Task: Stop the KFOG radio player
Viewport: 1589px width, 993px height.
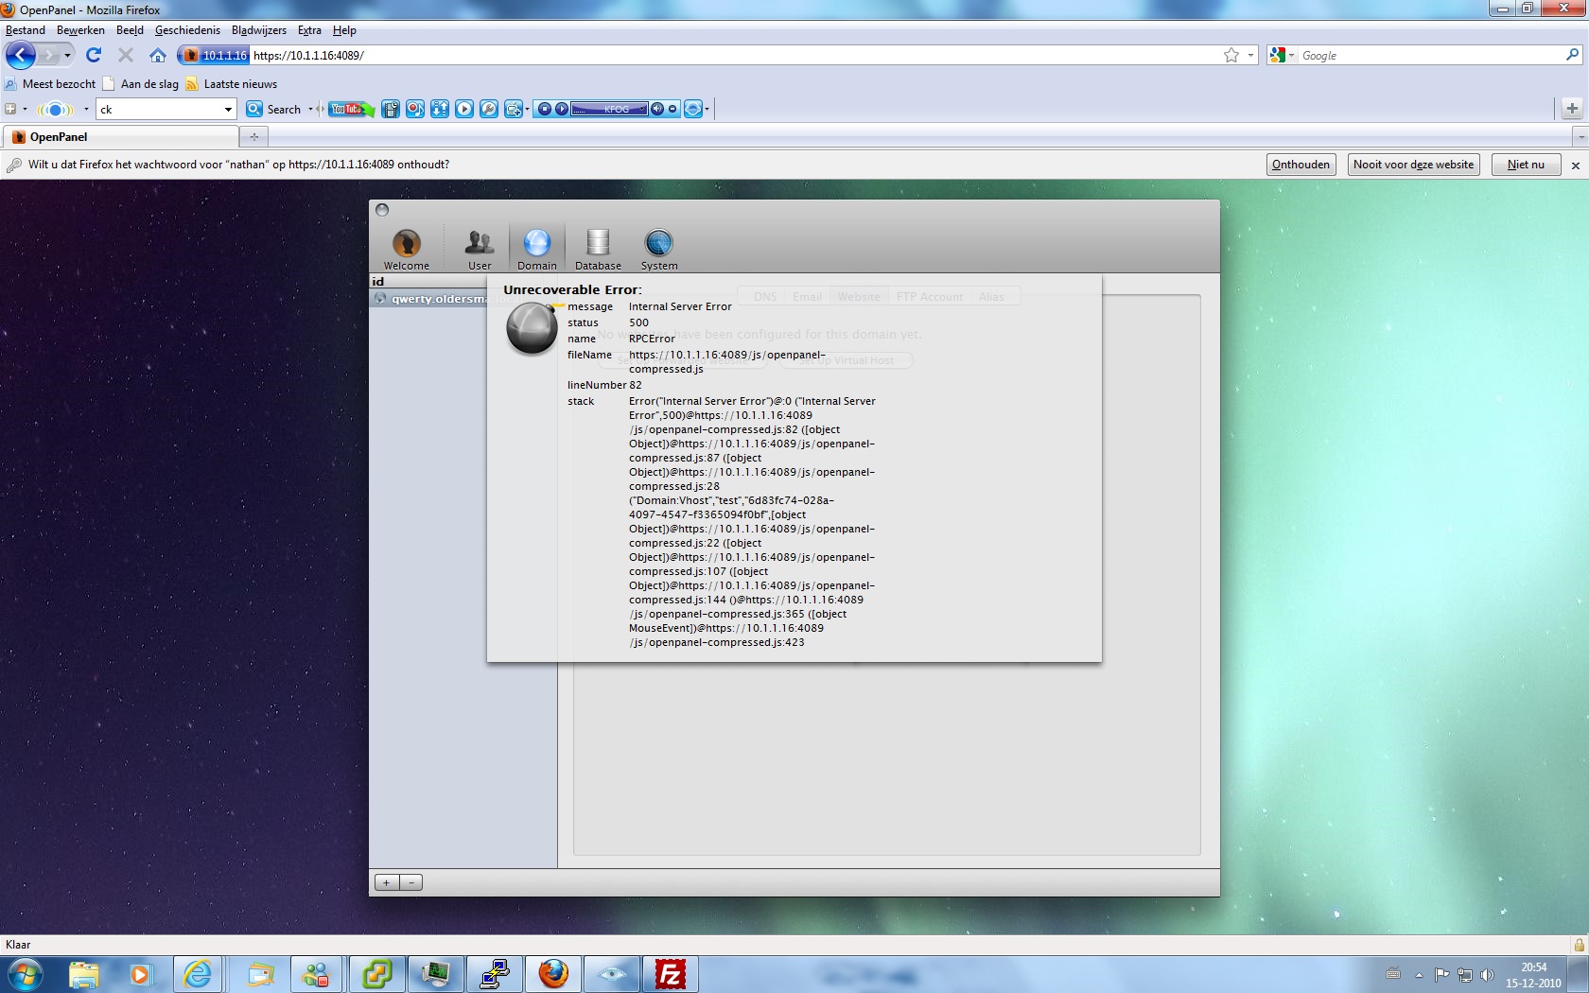Action: click(545, 109)
